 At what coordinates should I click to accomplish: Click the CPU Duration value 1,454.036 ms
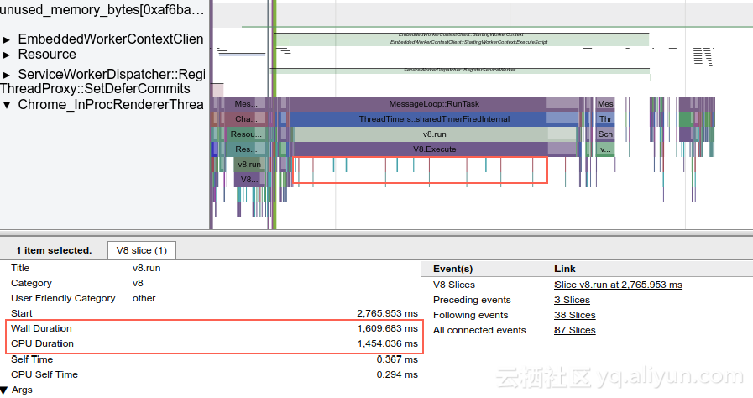point(387,343)
